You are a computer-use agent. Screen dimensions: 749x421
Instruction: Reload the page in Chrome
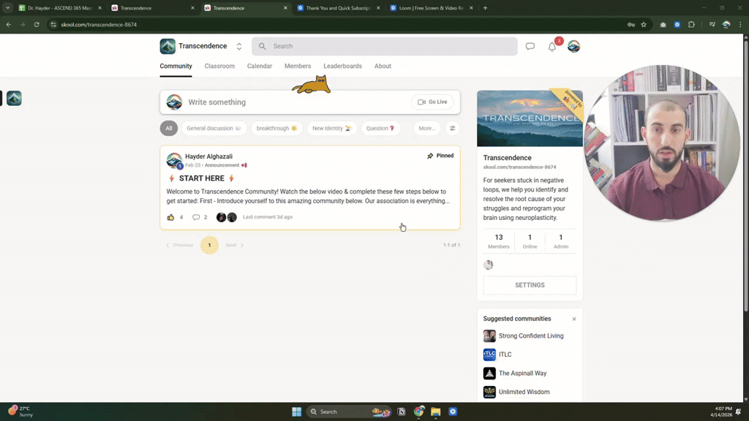(37, 24)
